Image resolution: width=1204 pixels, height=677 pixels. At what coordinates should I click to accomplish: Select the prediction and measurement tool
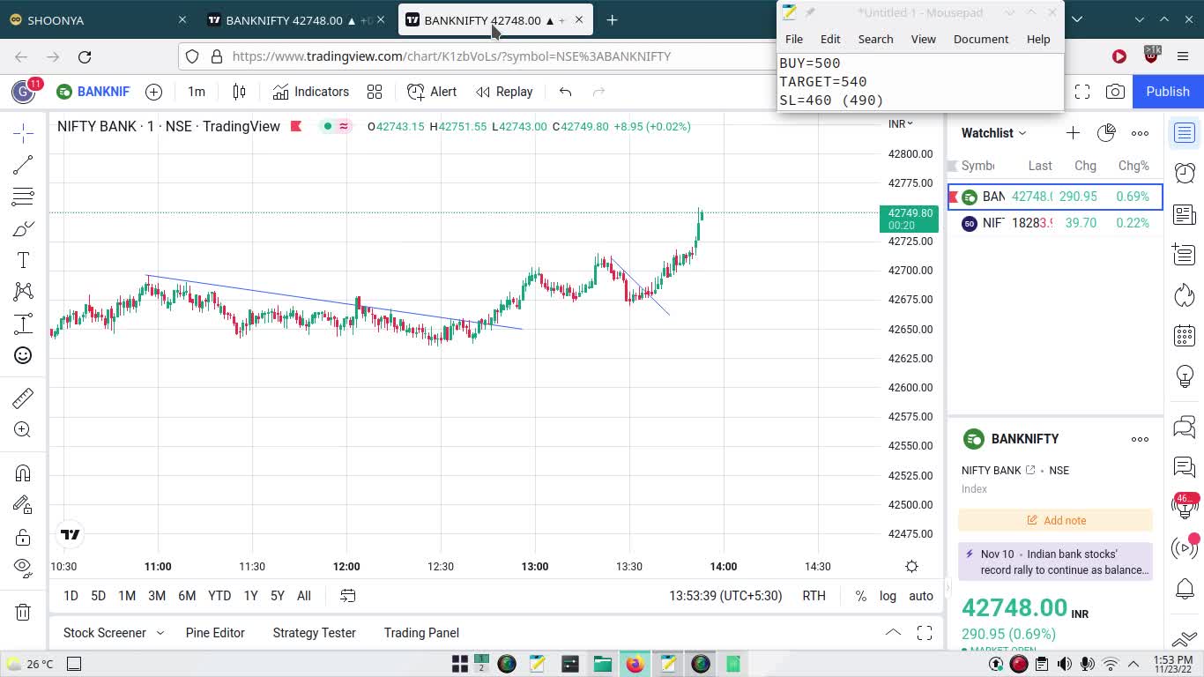pyautogui.click(x=23, y=324)
